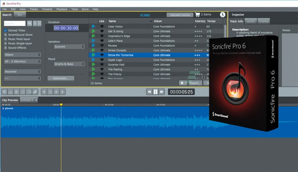
Task: Open the All - 2 Album(s) dropdown
Action: [22, 61]
